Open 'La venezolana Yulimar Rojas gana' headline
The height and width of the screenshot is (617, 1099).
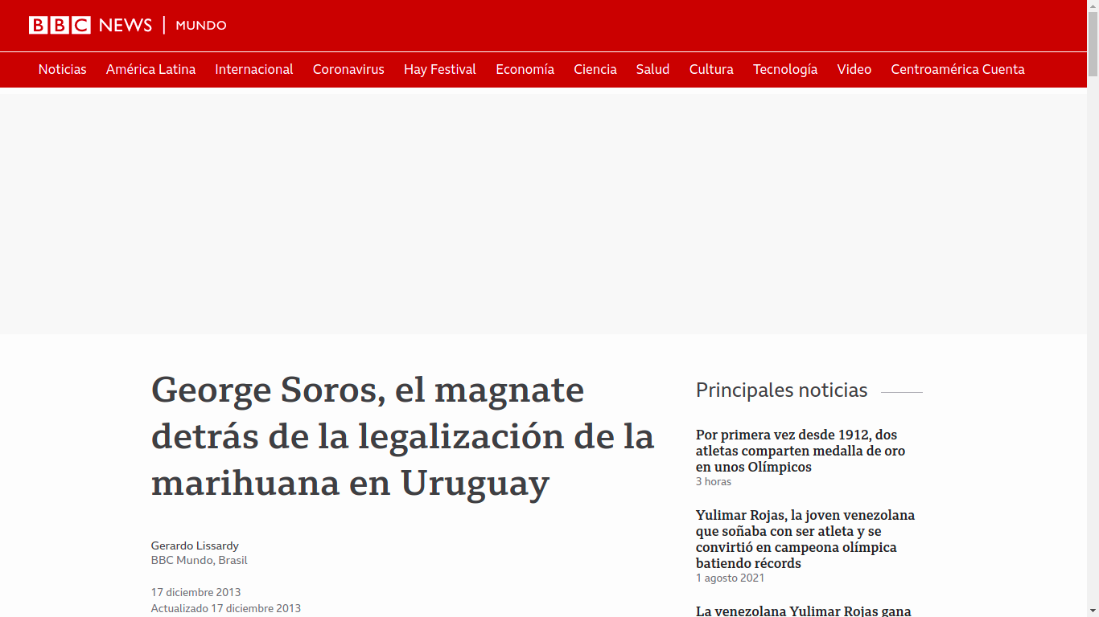coord(803,611)
